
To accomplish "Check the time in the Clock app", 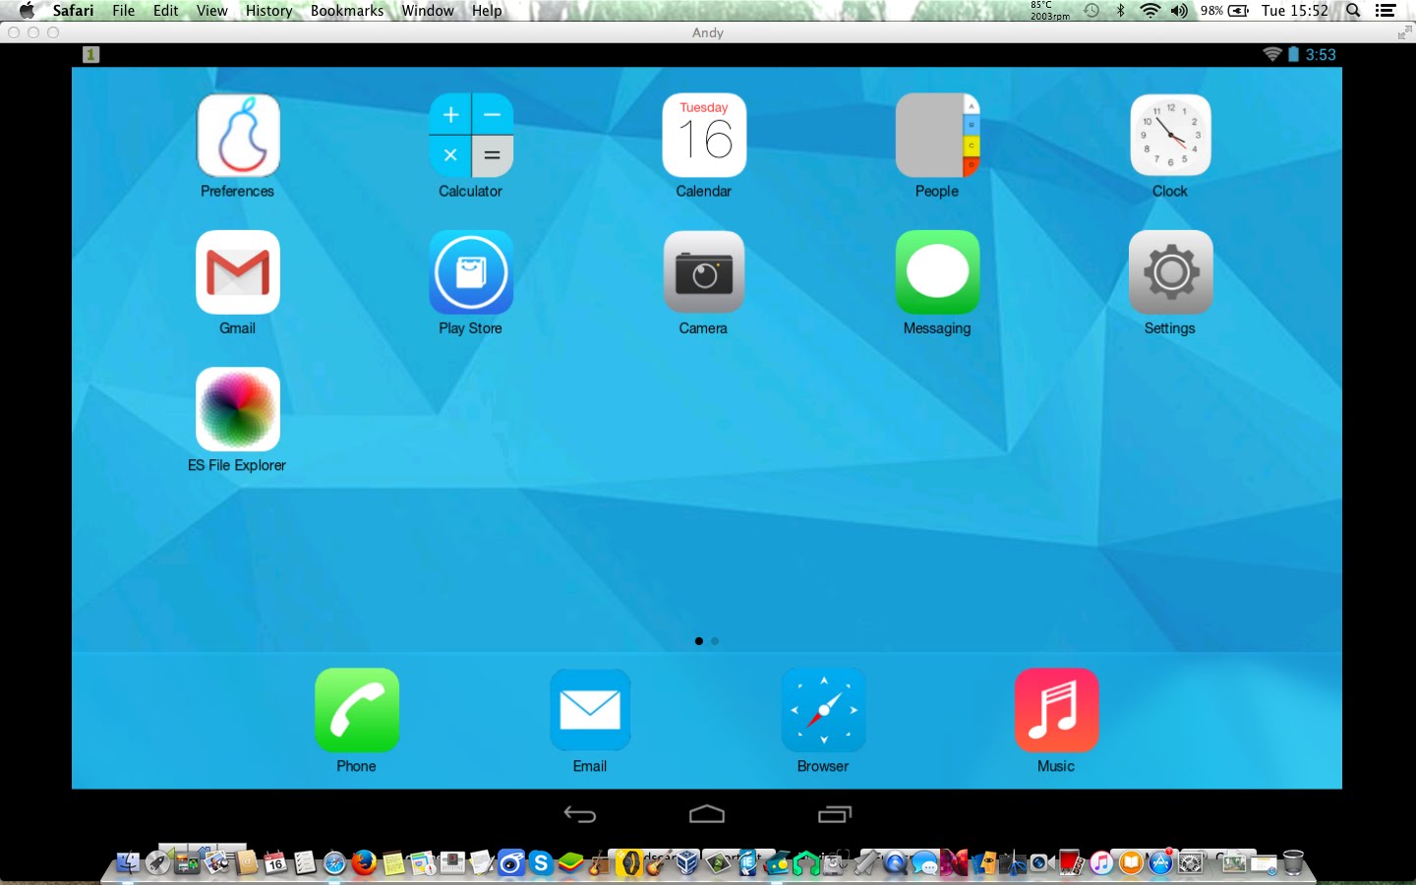I will 1170,135.
